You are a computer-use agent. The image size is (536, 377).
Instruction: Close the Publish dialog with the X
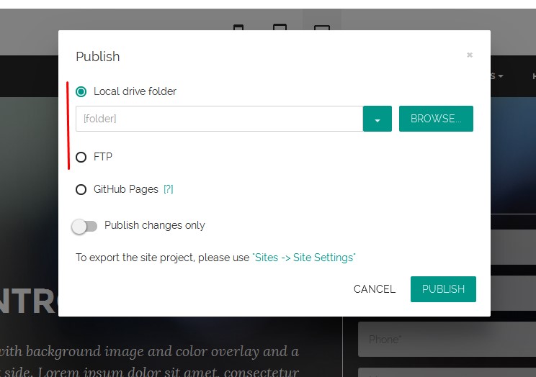tap(470, 55)
